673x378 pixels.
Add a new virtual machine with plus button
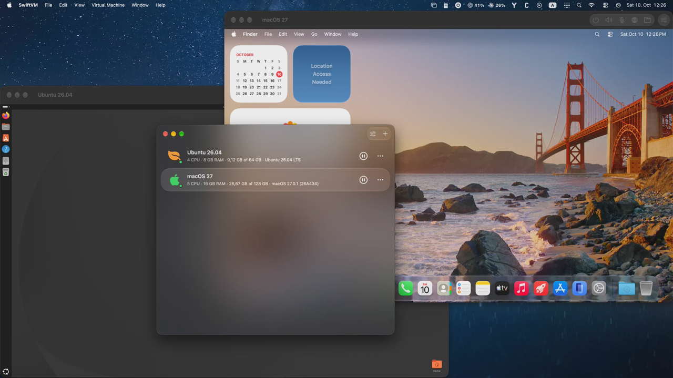point(385,134)
